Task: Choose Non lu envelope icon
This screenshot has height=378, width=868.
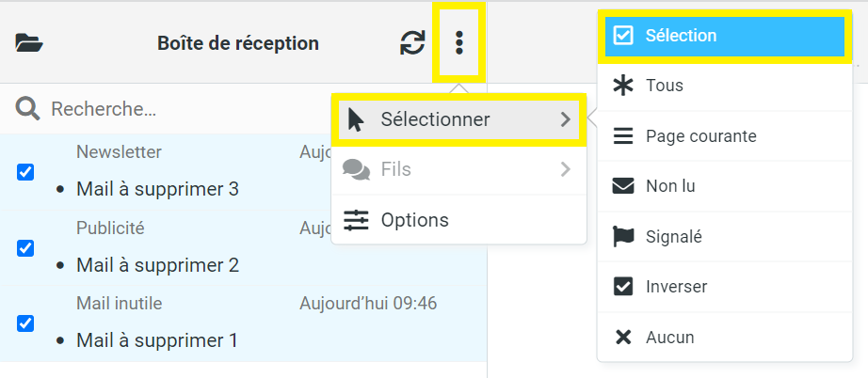Action: point(623,186)
